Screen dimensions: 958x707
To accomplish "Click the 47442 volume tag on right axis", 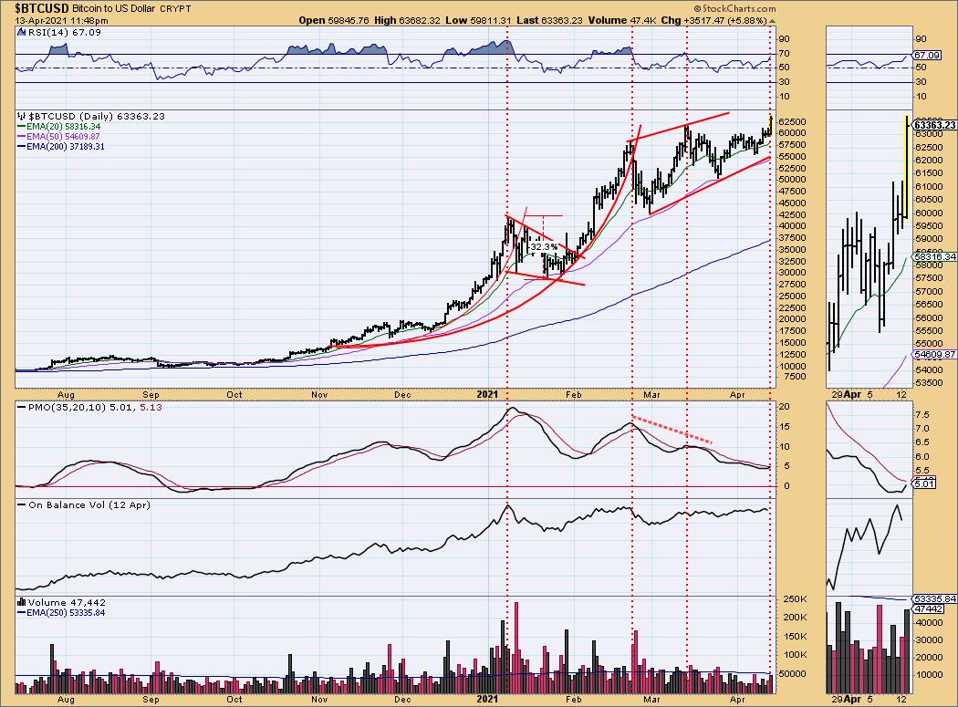I will [929, 609].
